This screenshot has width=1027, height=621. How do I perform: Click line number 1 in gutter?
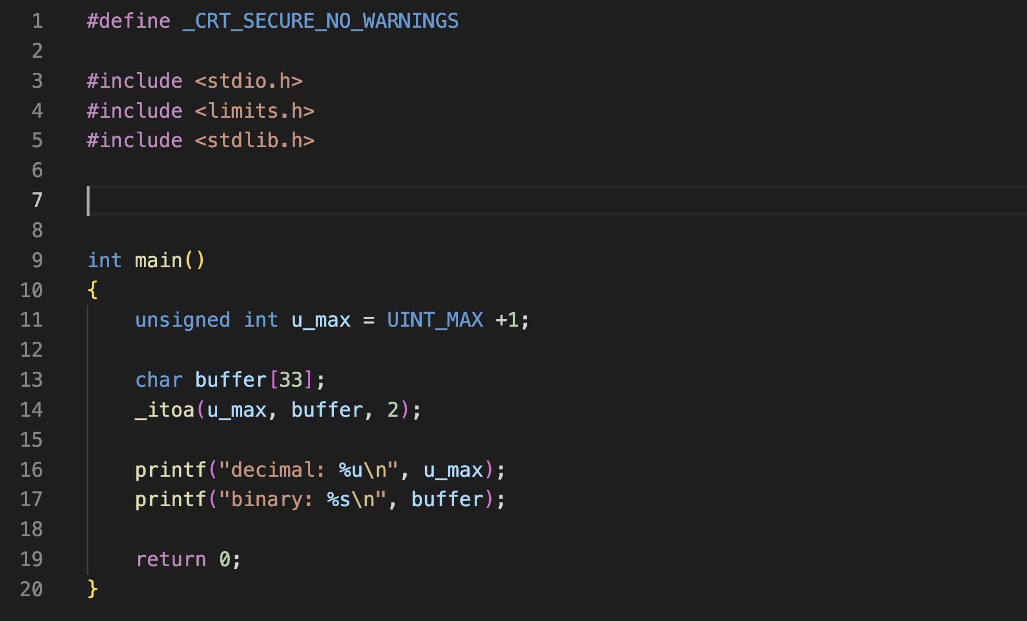(38, 21)
